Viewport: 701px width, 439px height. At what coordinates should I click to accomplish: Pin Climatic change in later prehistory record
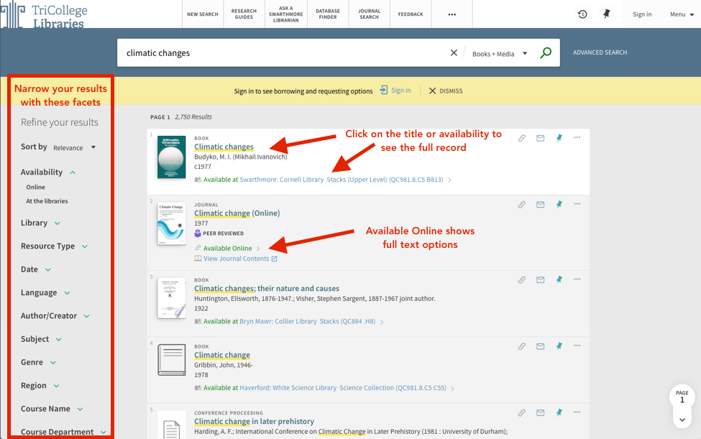[559, 412]
